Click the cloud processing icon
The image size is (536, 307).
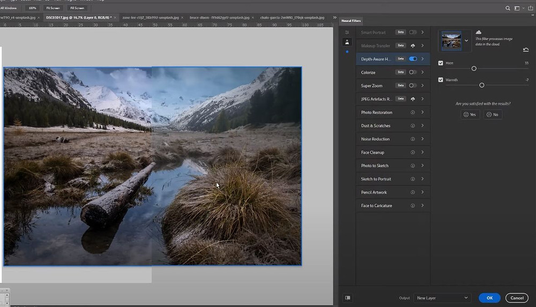click(479, 32)
